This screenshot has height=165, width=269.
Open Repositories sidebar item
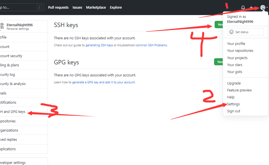click(24, 121)
